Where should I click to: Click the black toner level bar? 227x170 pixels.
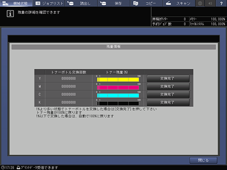point(118,103)
